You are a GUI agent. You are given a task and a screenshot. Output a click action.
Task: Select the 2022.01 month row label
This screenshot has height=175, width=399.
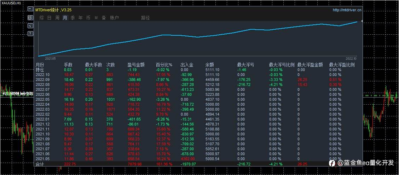pyautogui.click(x=42, y=119)
